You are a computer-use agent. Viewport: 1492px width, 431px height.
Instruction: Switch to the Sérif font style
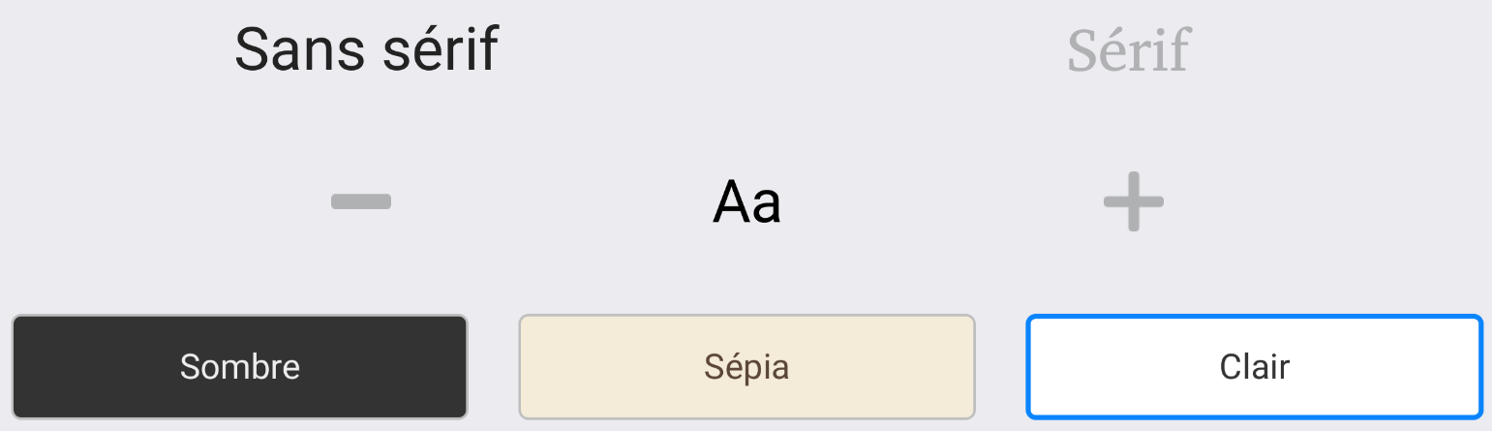coord(1128,50)
